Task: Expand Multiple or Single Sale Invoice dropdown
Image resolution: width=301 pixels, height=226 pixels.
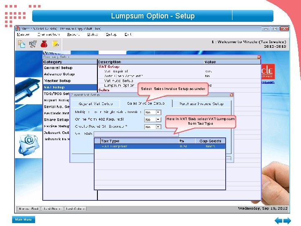Action: pyautogui.click(x=158, y=112)
